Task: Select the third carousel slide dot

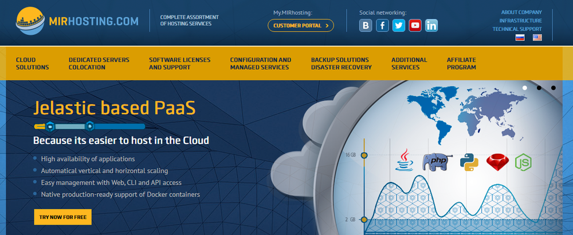Action: click(x=554, y=88)
